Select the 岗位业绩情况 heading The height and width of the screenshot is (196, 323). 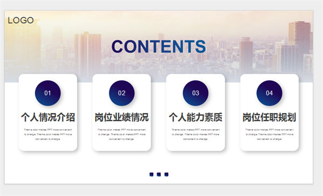(122, 117)
